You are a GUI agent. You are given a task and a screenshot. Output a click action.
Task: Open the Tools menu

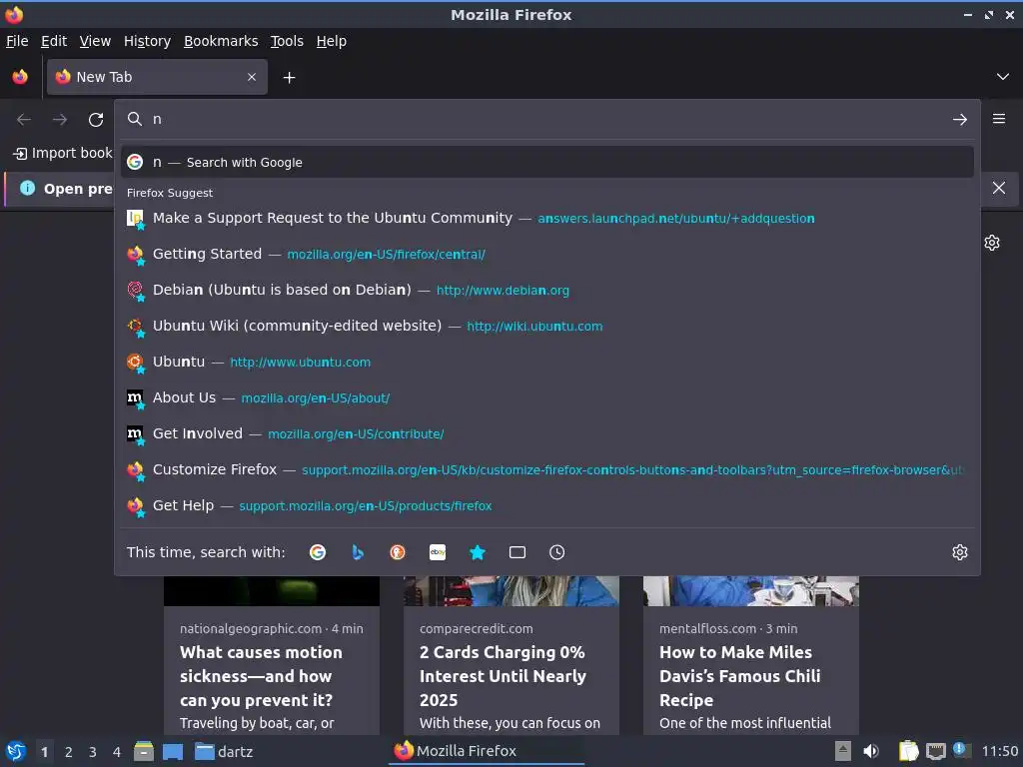coord(287,41)
